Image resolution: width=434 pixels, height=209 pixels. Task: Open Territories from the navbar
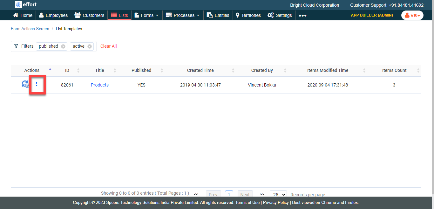[248, 15]
